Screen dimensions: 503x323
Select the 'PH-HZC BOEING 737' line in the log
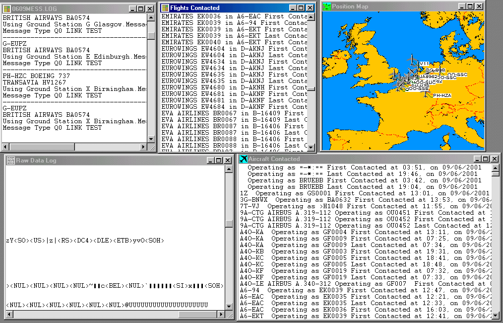(x=36, y=76)
